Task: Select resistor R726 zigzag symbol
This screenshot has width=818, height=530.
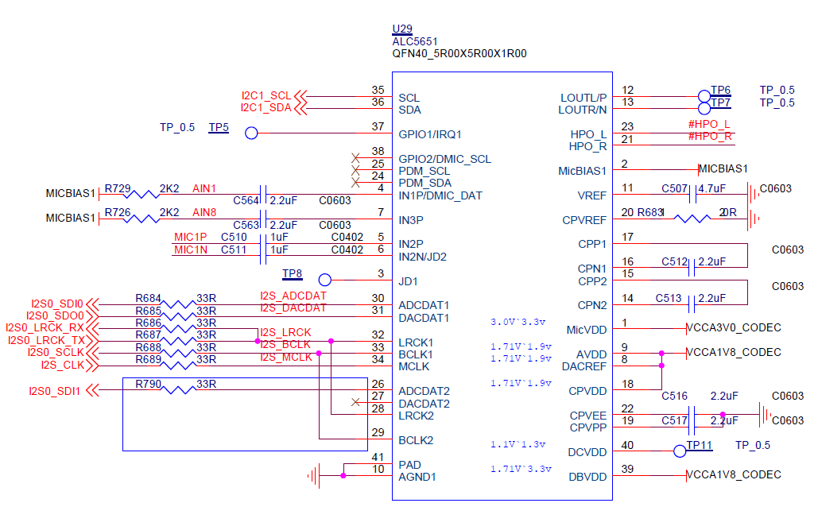Action: 142,219
